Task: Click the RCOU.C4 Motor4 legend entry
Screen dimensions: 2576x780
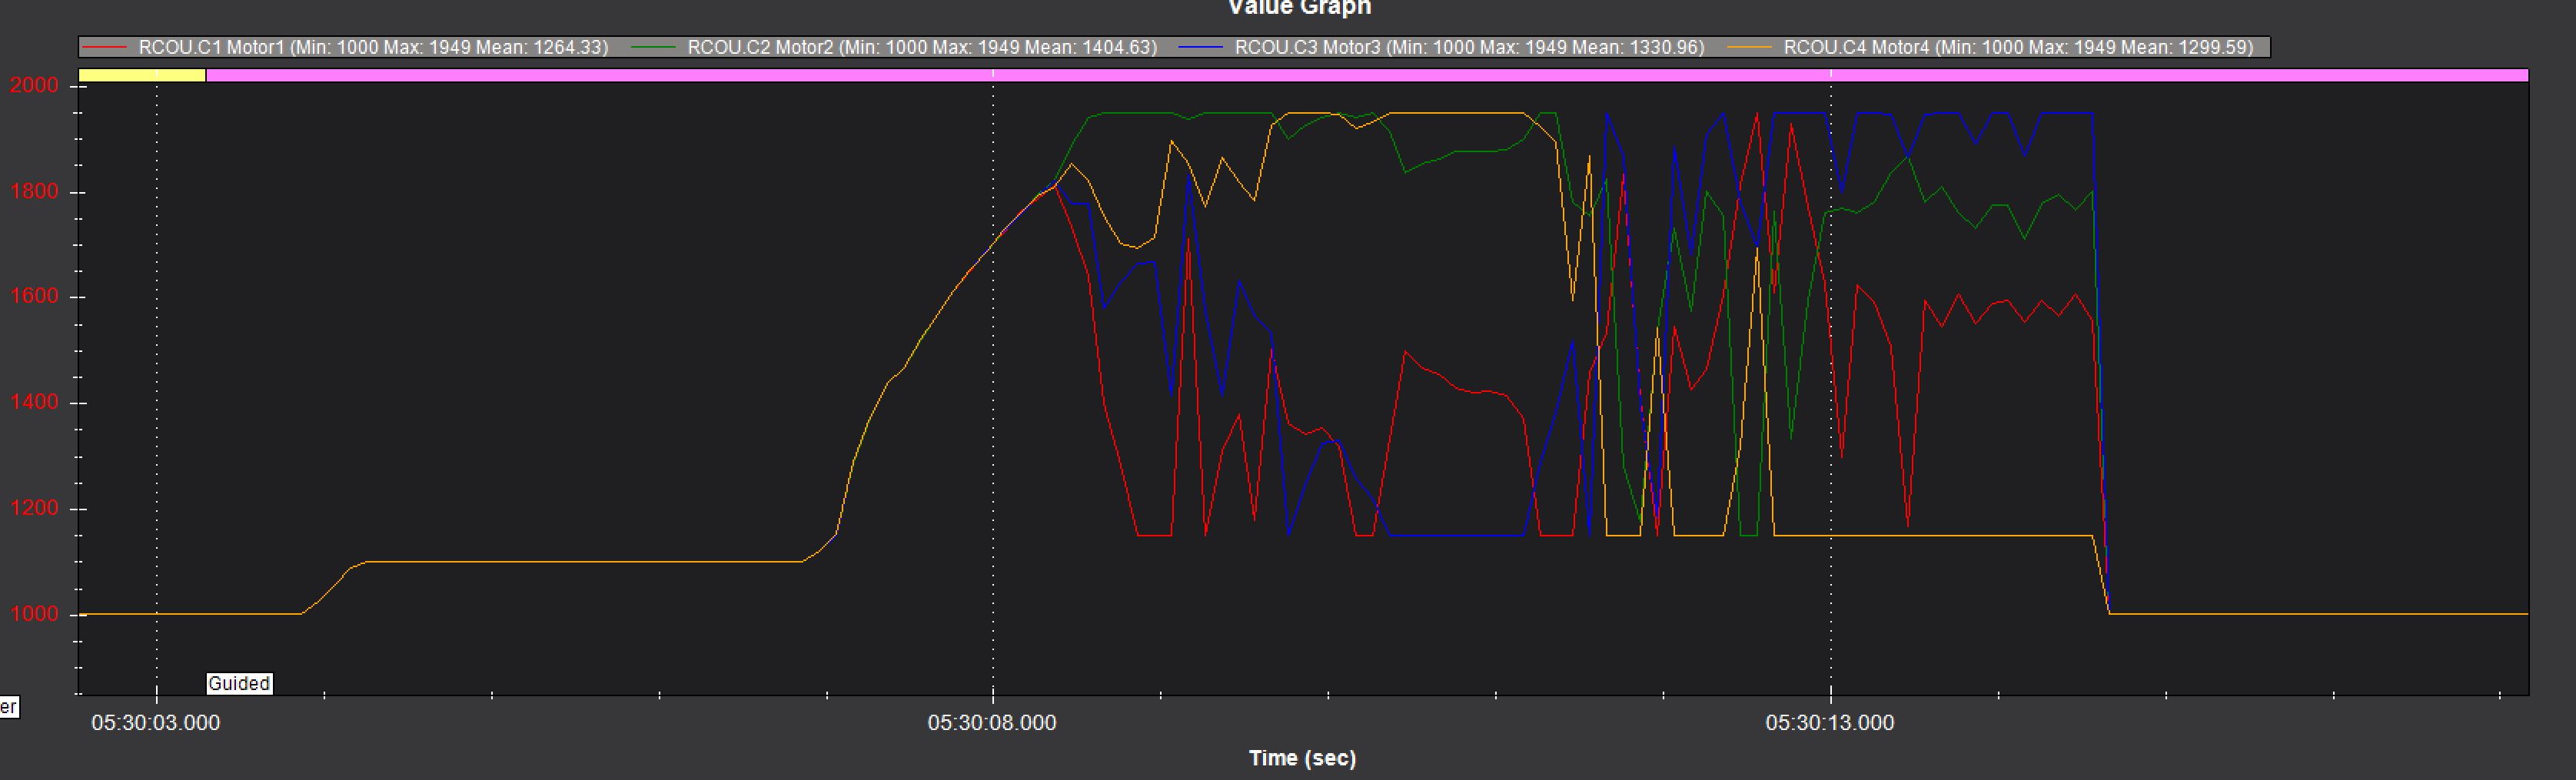Action: 2018,47
